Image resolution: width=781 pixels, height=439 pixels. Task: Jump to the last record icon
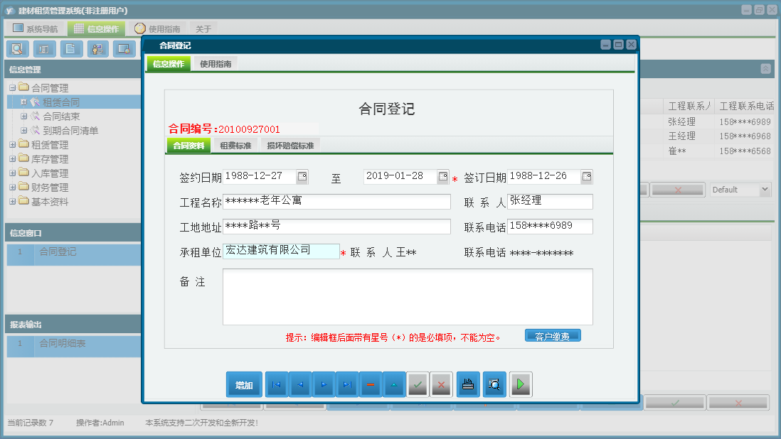pyautogui.click(x=347, y=384)
